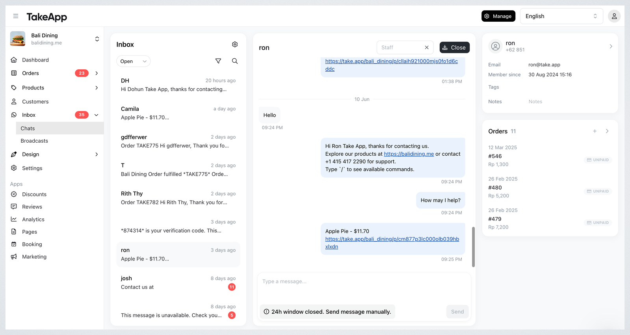Open Orders in the sidebar
The width and height of the screenshot is (630, 335).
[30, 73]
